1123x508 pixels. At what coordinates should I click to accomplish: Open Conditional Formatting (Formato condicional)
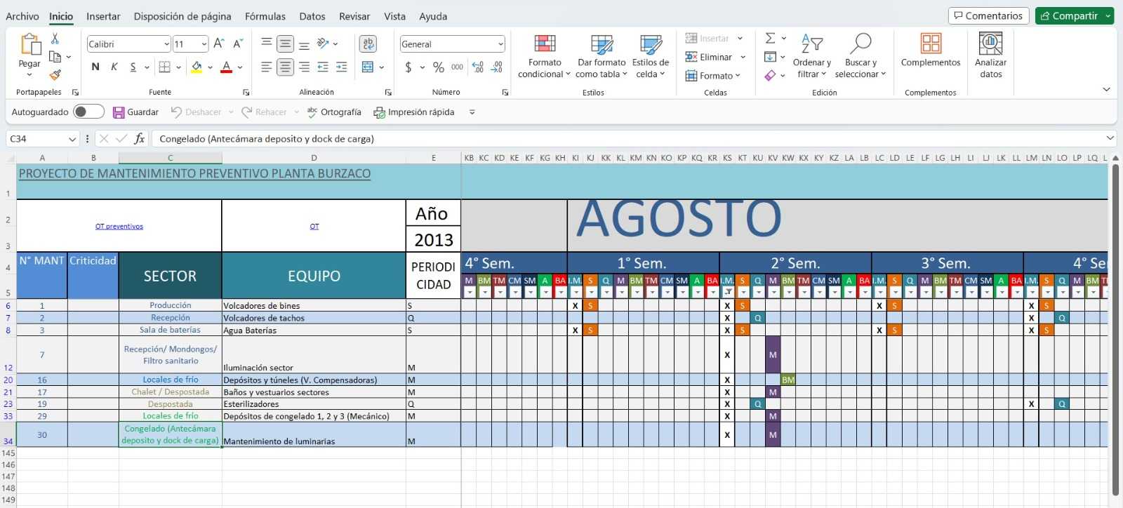click(x=544, y=56)
